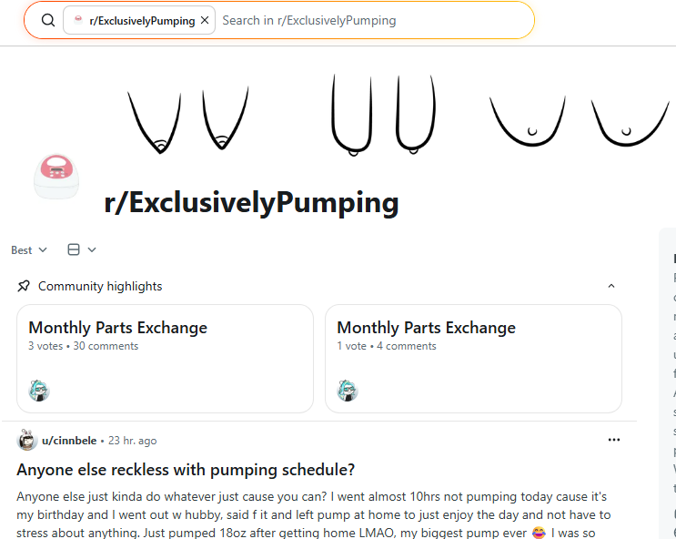The image size is (676, 539).
Task: Open the post overflow three-dot menu
Action: (x=613, y=440)
